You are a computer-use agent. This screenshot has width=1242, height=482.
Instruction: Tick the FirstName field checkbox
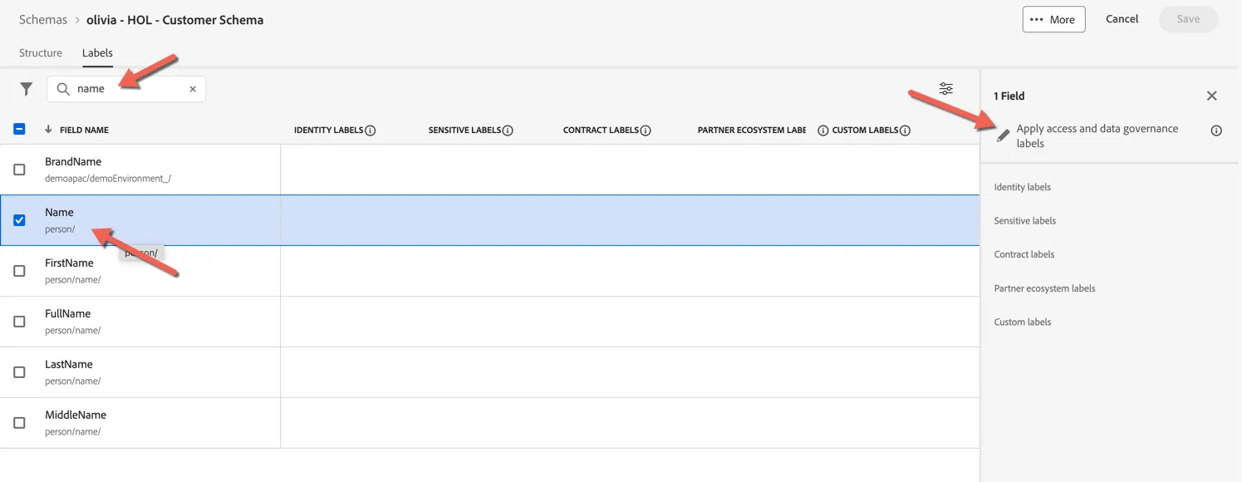click(x=19, y=271)
